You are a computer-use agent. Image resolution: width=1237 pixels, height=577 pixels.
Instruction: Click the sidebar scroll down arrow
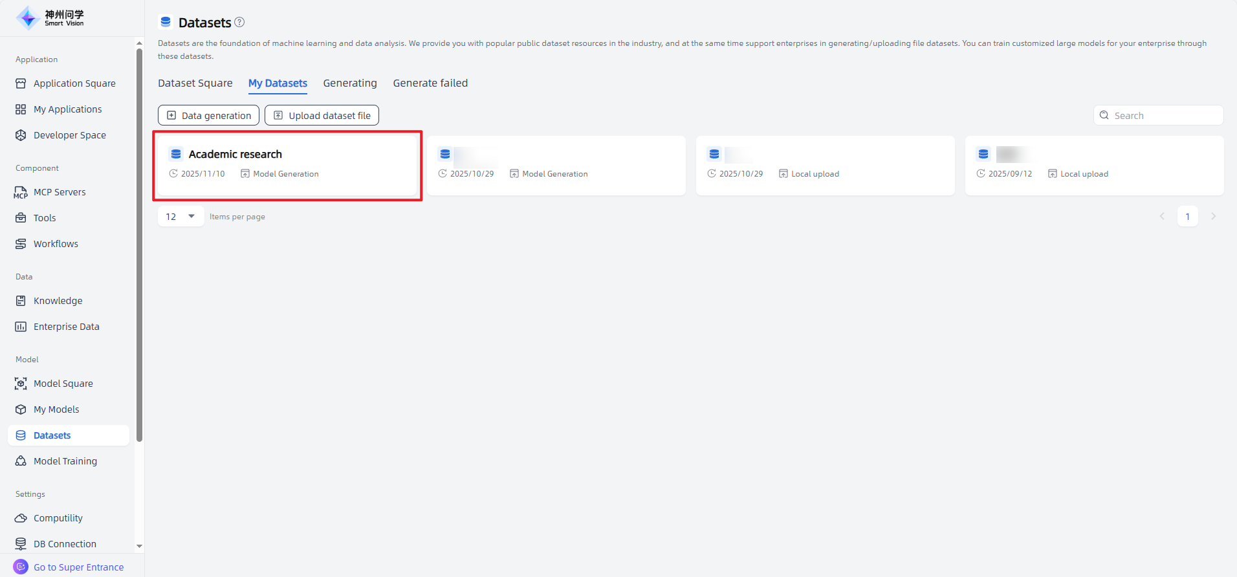pyautogui.click(x=139, y=546)
